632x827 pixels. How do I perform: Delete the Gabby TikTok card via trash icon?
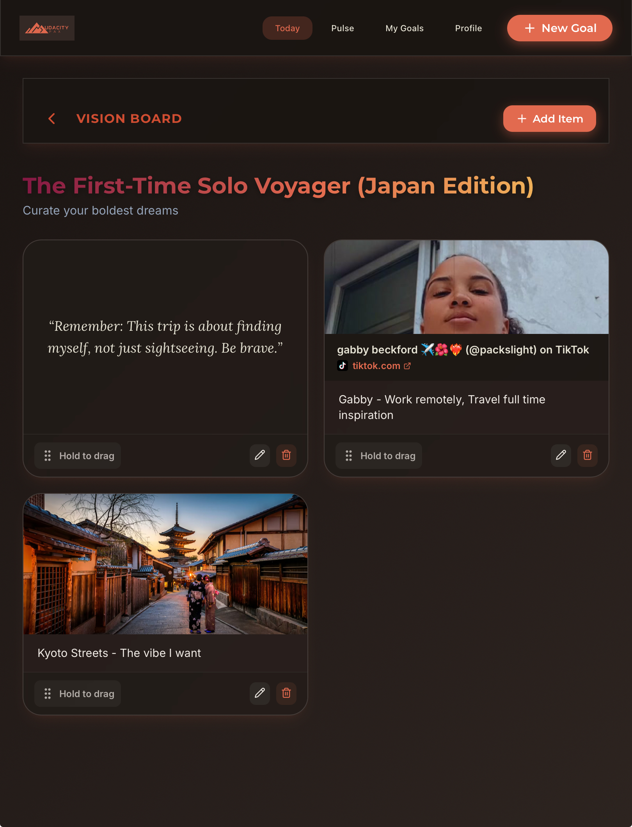click(588, 455)
